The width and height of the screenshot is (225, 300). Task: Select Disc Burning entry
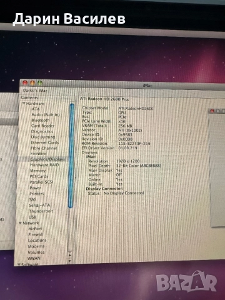[43, 137]
